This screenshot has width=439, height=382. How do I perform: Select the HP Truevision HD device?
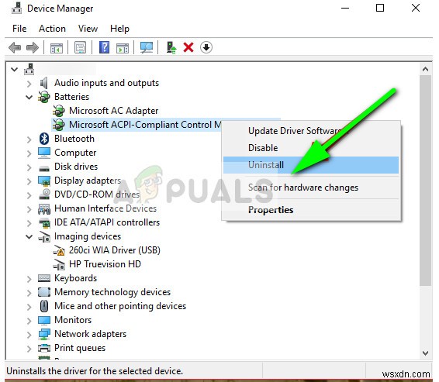105,264
